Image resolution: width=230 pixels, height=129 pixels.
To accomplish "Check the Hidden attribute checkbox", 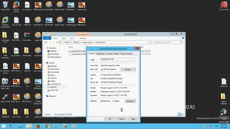I will click(113, 101).
